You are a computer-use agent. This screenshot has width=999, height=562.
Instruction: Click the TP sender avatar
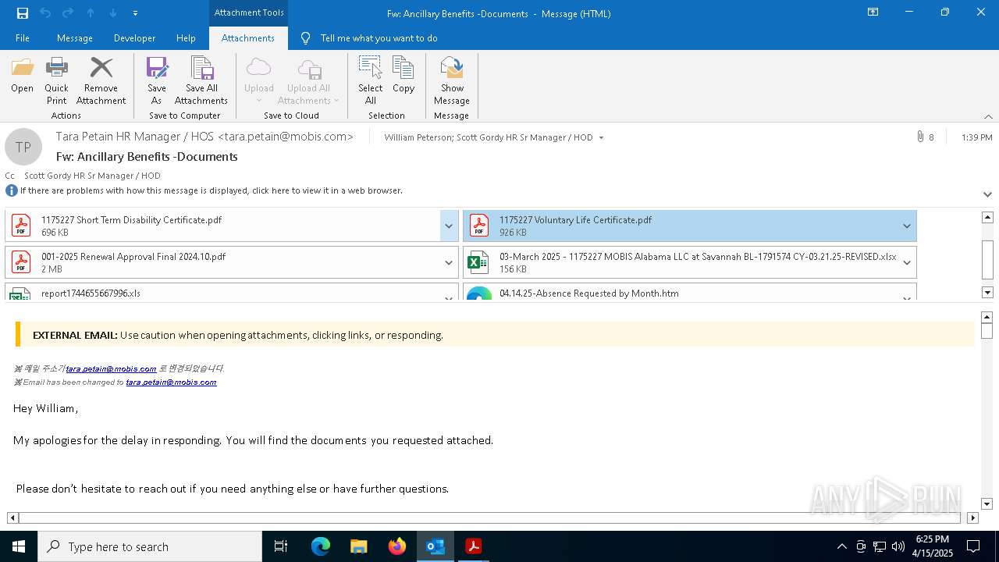23,147
